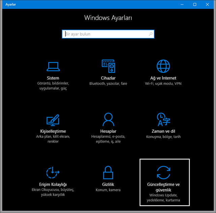The image size is (216, 213).
Task: Click 'Ekran Okuyucusu, büyüteç, yüksek karşıtlık' text
Action: pyautogui.click(x=53, y=192)
